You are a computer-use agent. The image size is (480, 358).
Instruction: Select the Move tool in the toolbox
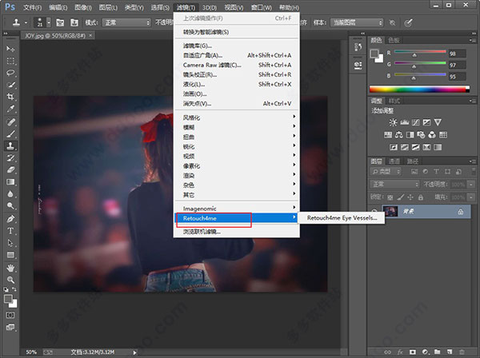click(11, 49)
